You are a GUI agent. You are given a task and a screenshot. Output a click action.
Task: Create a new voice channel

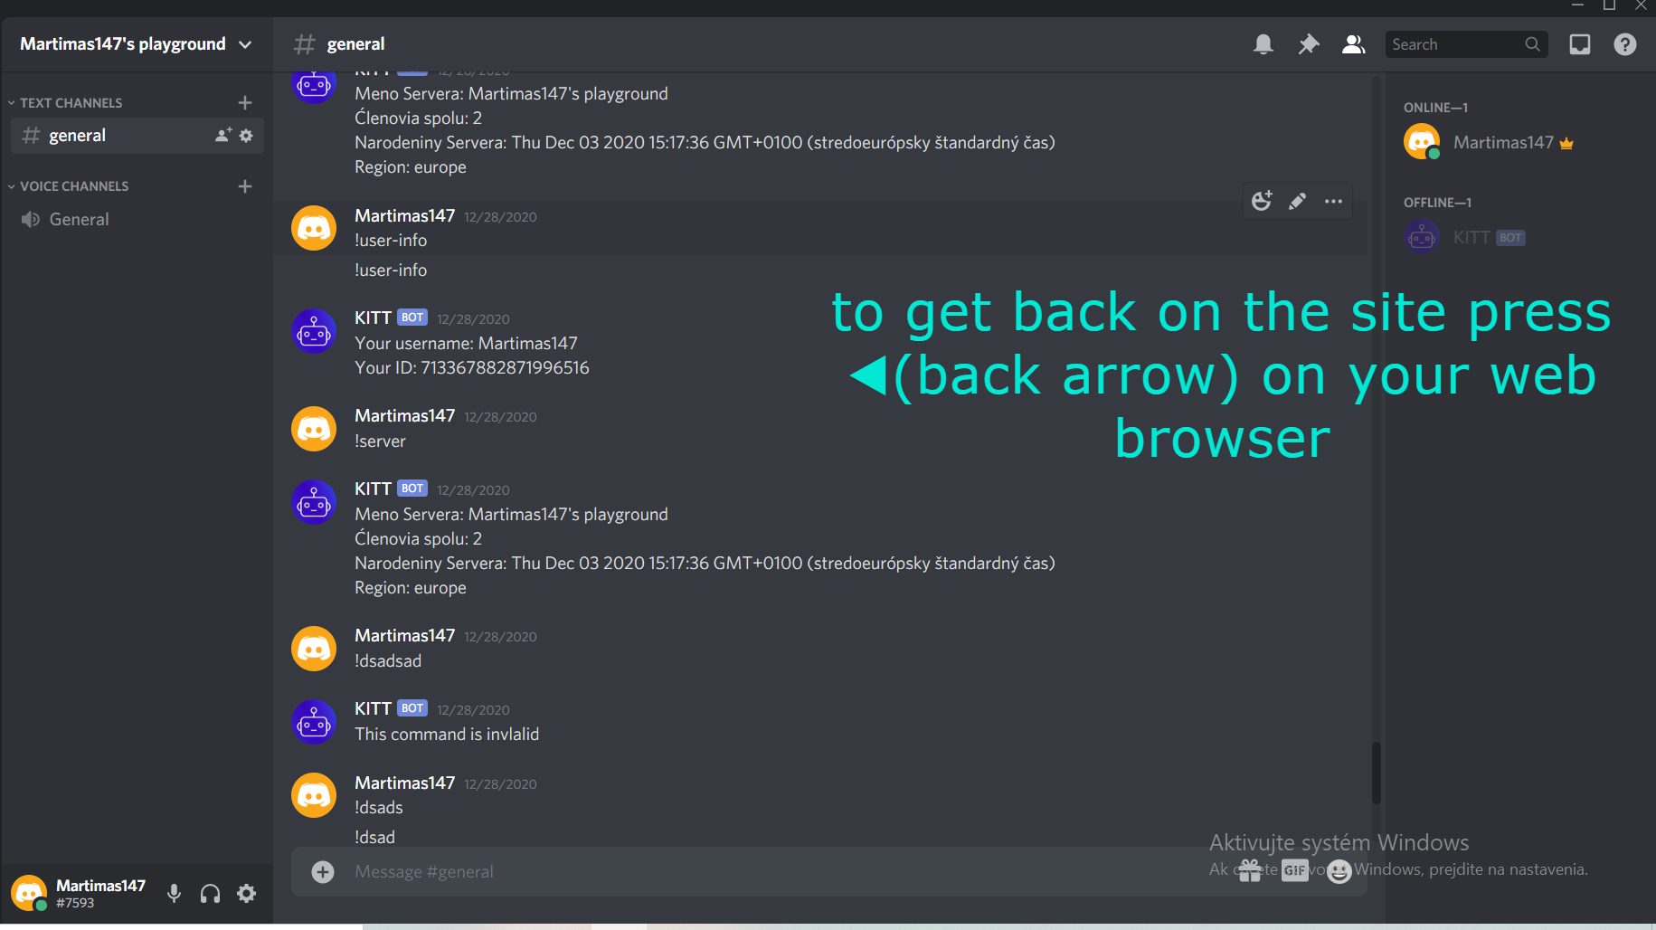pos(245,186)
